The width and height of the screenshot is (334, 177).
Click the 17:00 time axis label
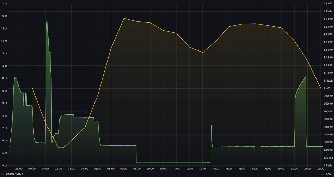[255, 169]
